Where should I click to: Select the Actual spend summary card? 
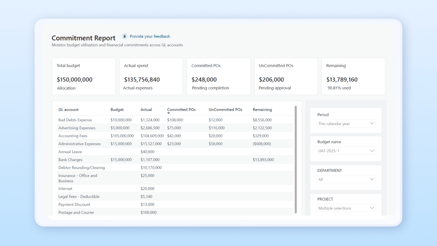point(151,76)
